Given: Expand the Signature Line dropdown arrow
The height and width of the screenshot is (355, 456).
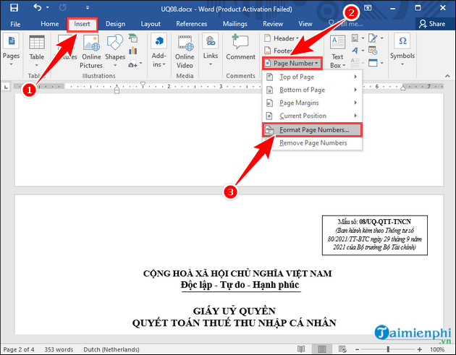Looking at the screenshot, I should [382, 38].
